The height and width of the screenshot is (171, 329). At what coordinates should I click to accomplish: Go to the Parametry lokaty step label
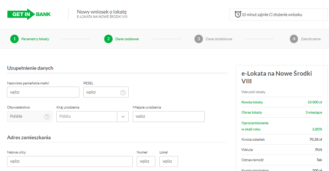(35, 39)
